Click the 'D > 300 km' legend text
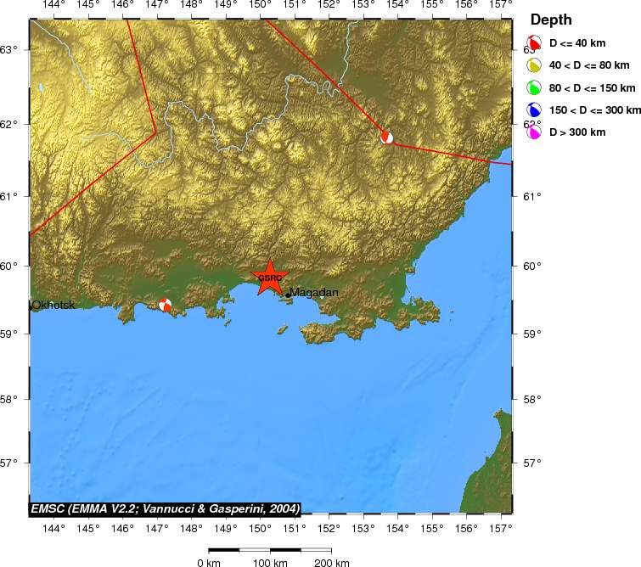 click(x=577, y=132)
